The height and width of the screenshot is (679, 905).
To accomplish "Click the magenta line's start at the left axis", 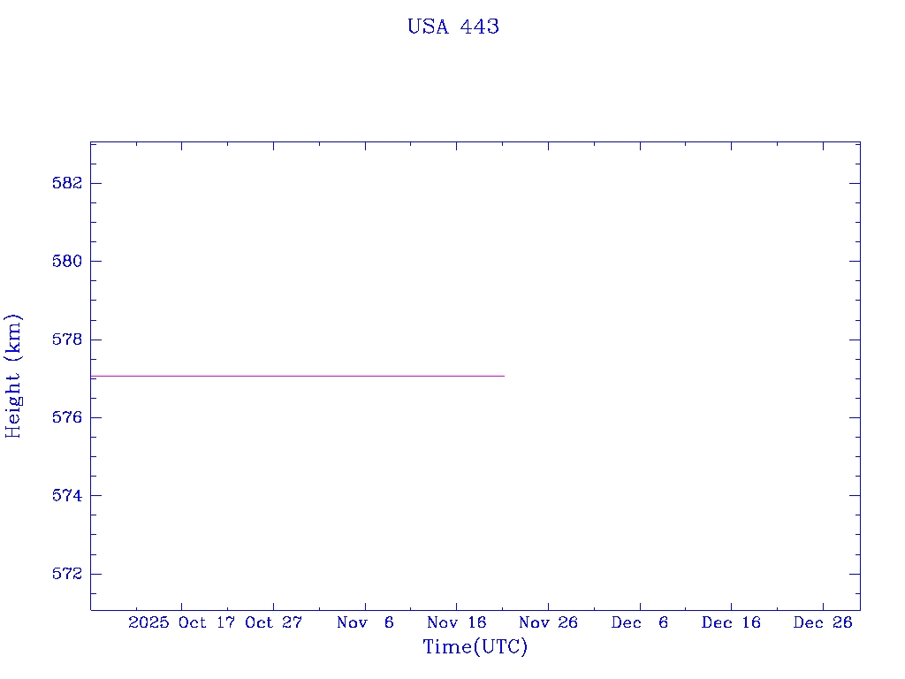I will click(x=92, y=376).
